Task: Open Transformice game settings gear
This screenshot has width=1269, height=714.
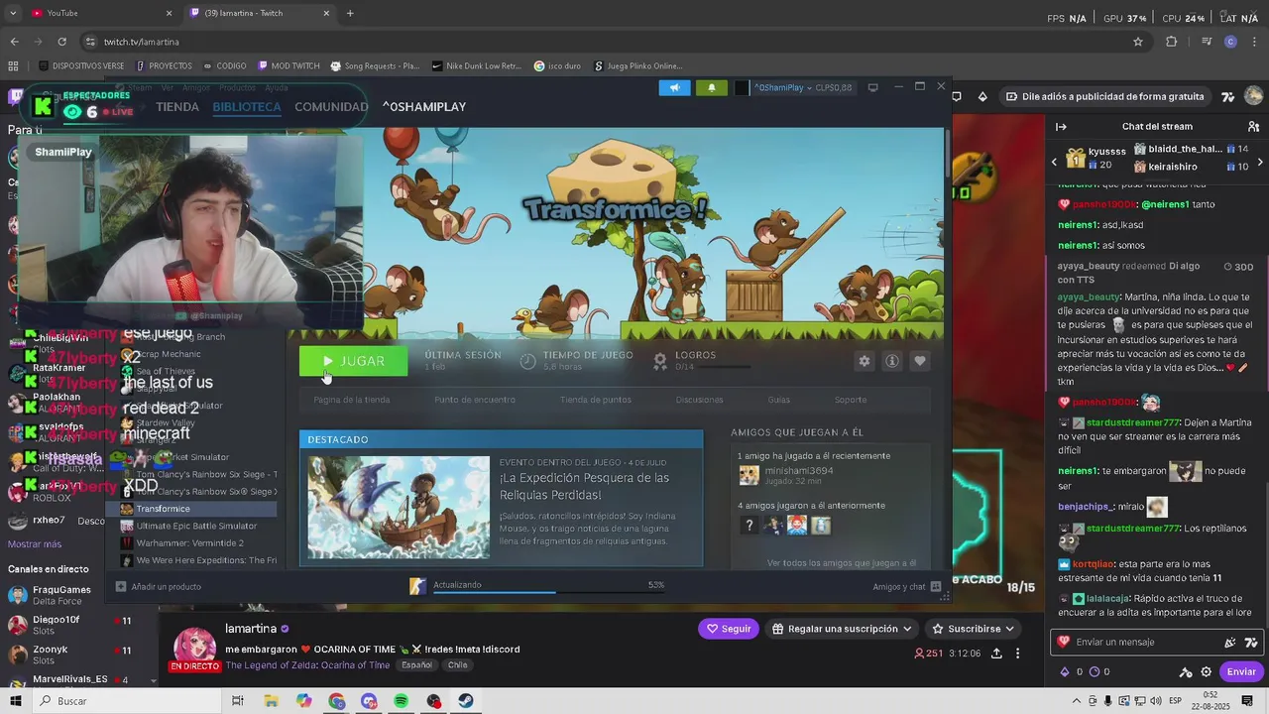Action: (865, 361)
